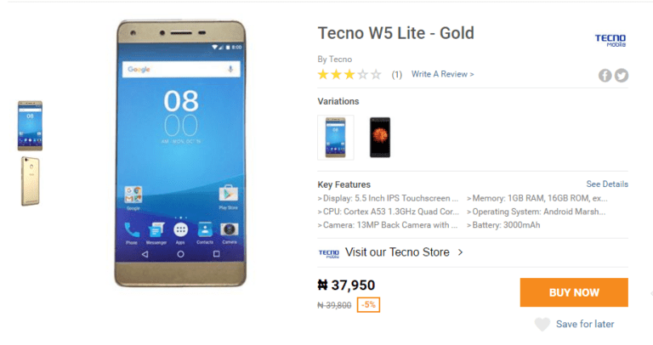
Task: Choose the gold phone variation
Action: (x=335, y=137)
